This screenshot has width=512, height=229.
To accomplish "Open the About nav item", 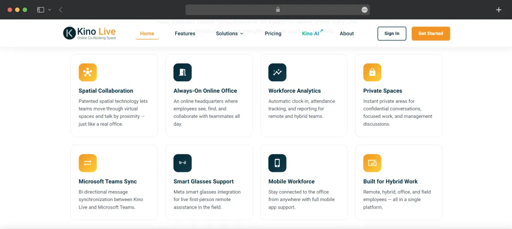I will 347,34.
